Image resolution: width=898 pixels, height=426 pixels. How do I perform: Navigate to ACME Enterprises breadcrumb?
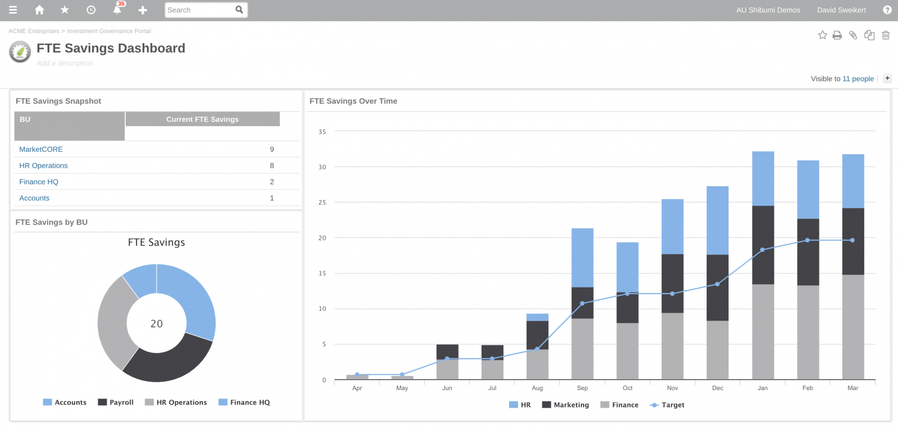[34, 31]
